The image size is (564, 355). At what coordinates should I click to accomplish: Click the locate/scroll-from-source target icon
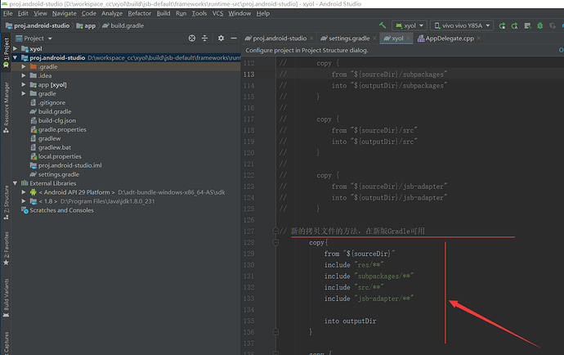(191, 38)
